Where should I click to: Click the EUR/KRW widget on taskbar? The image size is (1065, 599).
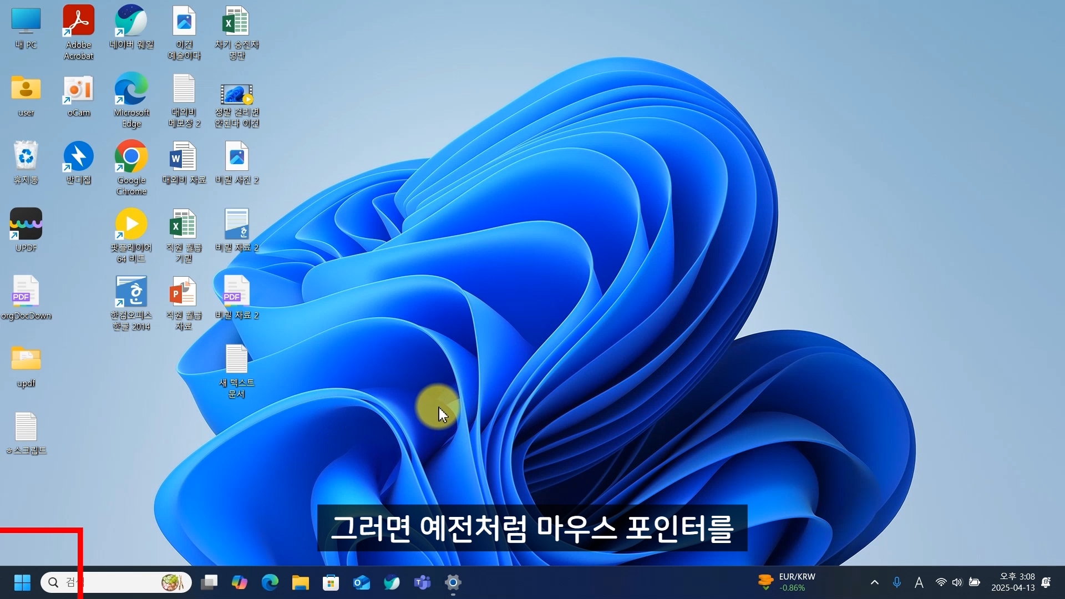788,582
